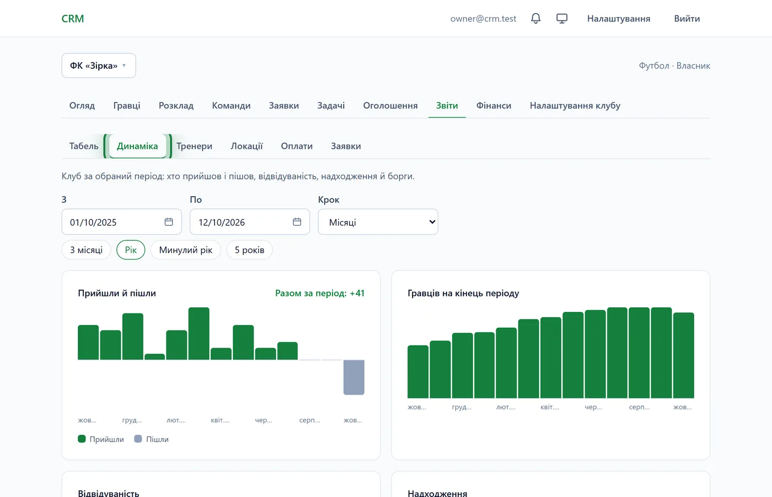Open the notifications bell icon
Image resolution: width=772 pixels, height=497 pixels.
click(x=535, y=19)
